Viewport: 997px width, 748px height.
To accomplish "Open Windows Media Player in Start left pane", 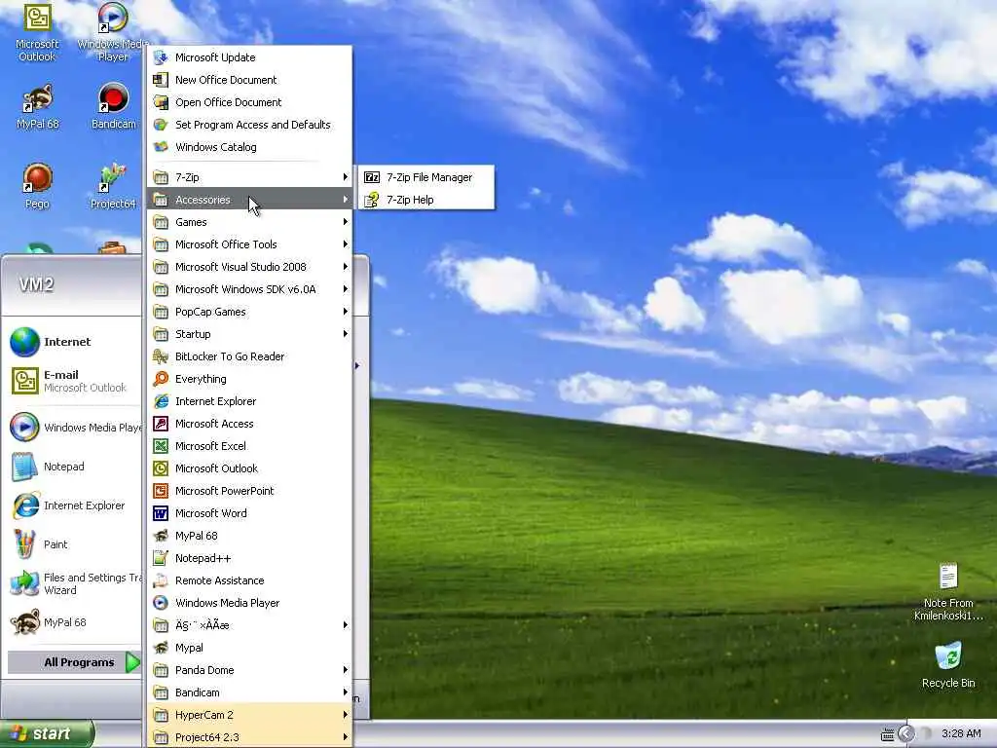I will coord(74,428).
